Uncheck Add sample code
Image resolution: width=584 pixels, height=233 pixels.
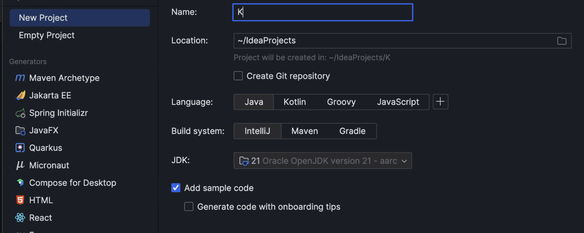pos(176,188)
